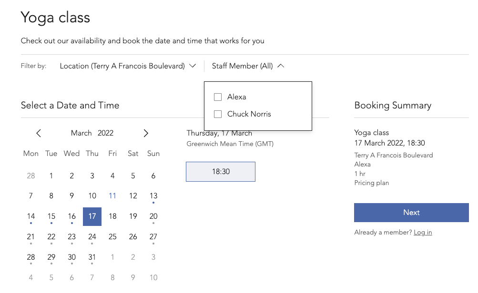The image size is (478, 293).
Task: Click March 10 on the calendar
Action: coord(92,196)
